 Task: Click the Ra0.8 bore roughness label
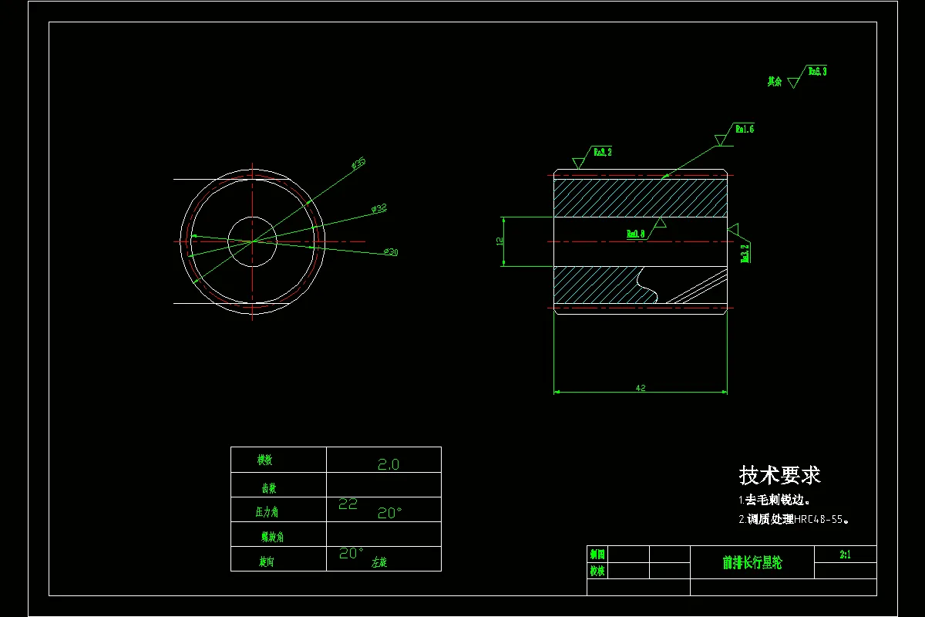point(635,233)
